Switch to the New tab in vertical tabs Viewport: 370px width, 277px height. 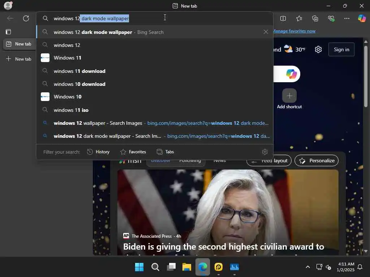pos(19,44)
